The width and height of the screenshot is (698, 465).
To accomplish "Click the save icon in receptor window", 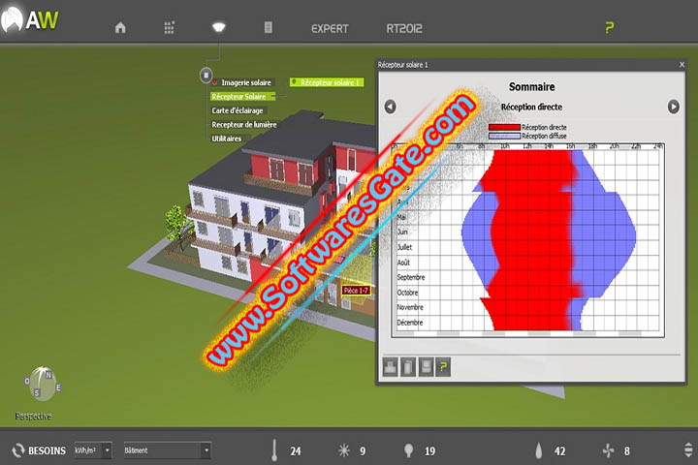I will [426, 367].
